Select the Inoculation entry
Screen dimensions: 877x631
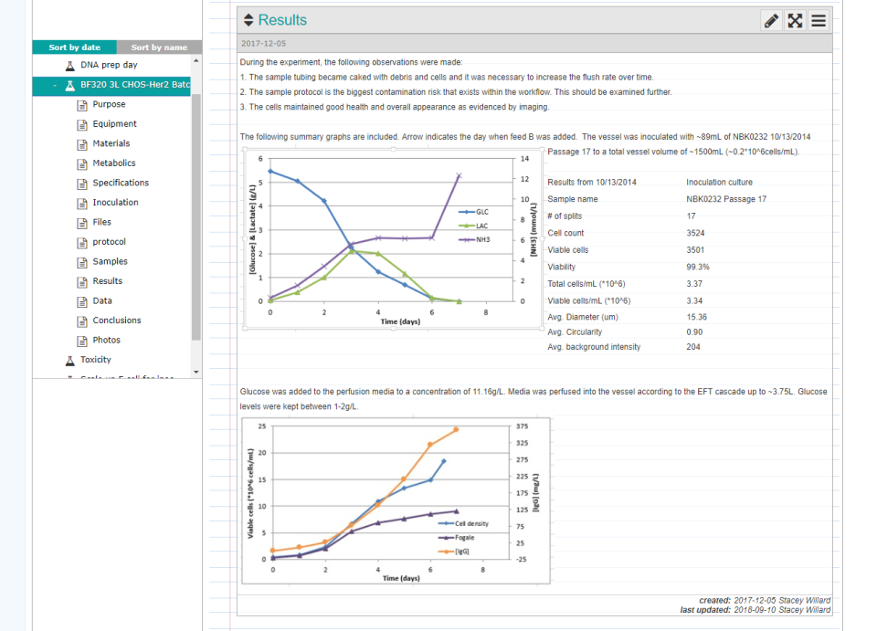(x=115, y=203)
